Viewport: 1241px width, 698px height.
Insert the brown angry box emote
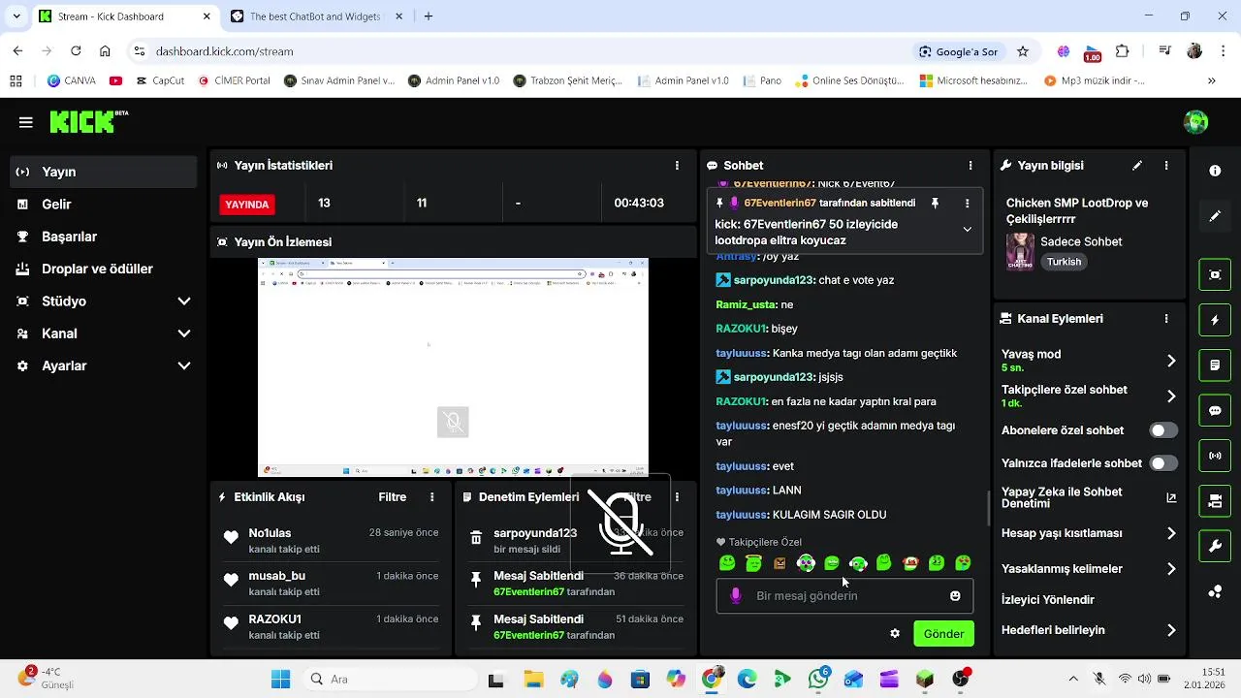click(780, 563)
